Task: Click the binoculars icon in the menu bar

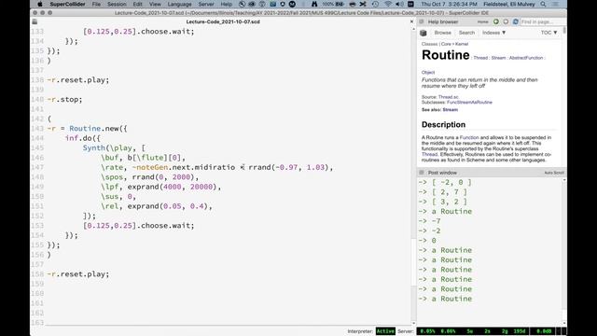Action: coord(314,4)
